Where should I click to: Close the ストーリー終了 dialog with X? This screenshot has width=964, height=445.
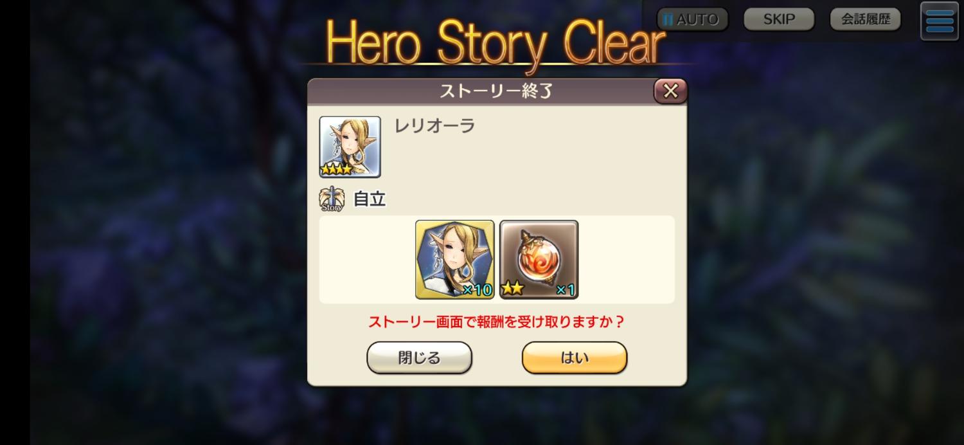pos(670,91)
